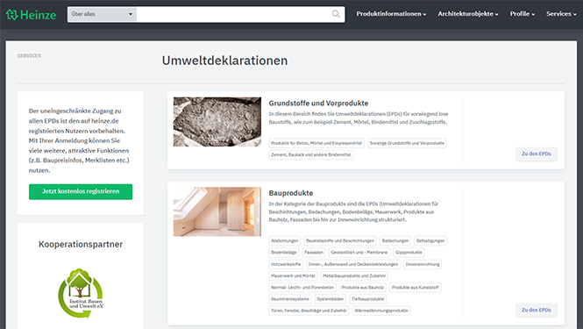Click the Heinze logo in the header
583x329 pixels.
click(31, 15)
